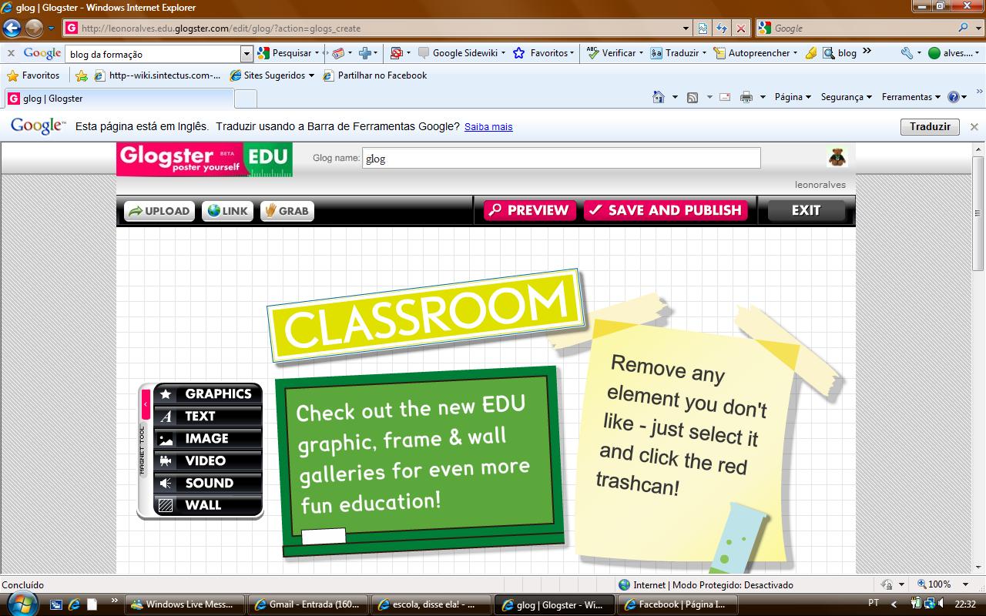
Task: Exit the glog editor
Action: coord(806,210)
